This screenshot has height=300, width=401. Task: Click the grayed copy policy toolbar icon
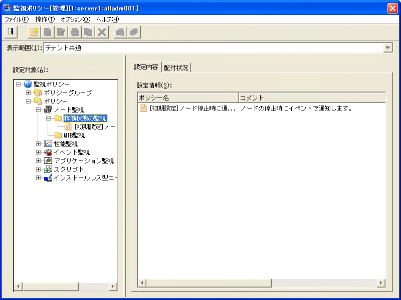click(x=88, y=32)
